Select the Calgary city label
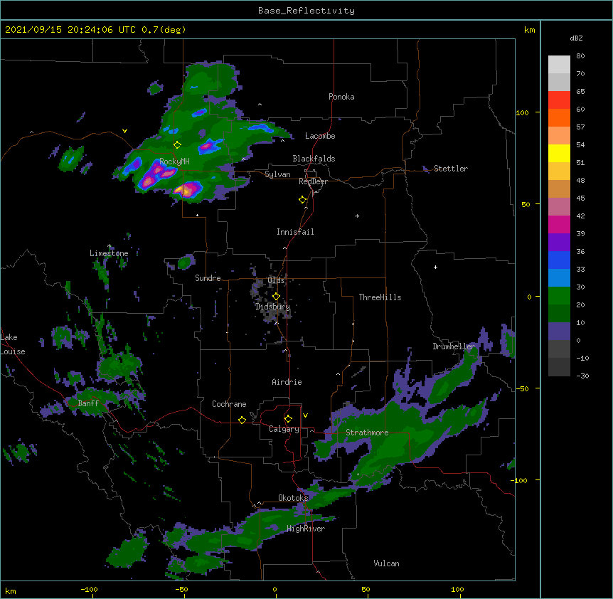The width and height of the screenshot is (613, 599). click(x=284, y=429)
